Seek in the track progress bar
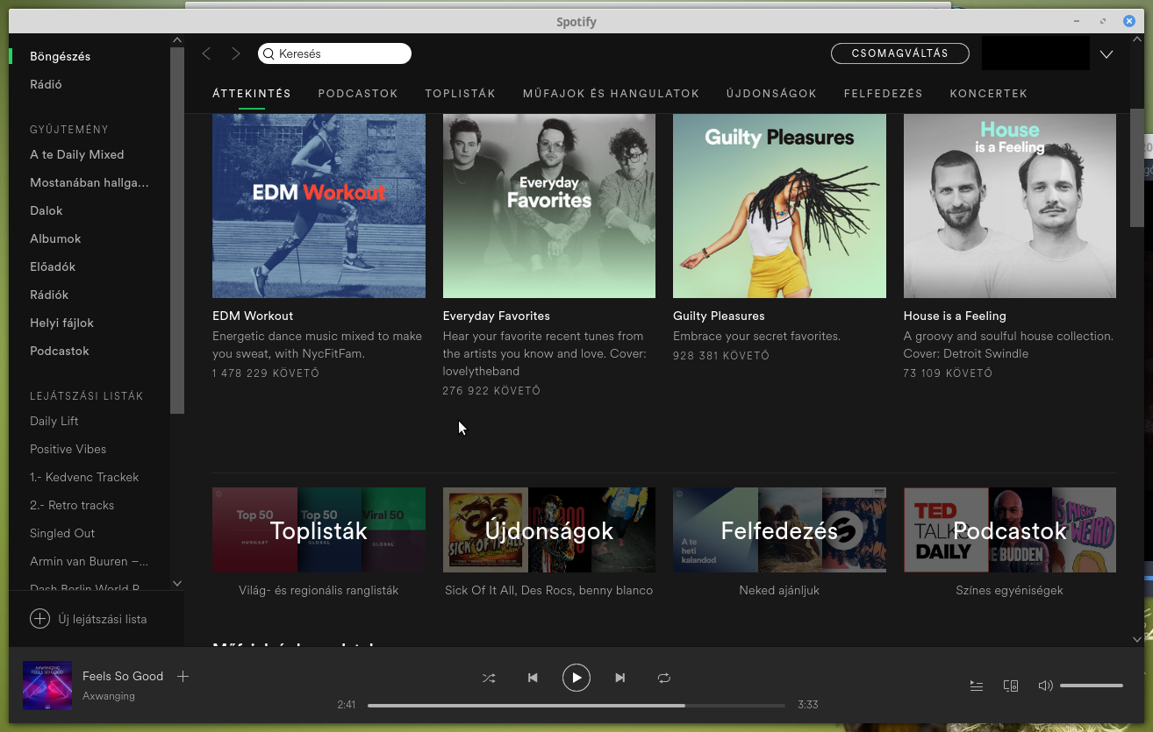 click(x=576, y=705)
